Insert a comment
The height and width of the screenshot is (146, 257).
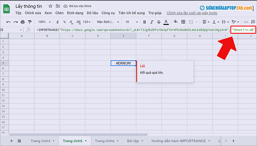tap(253, 22)
